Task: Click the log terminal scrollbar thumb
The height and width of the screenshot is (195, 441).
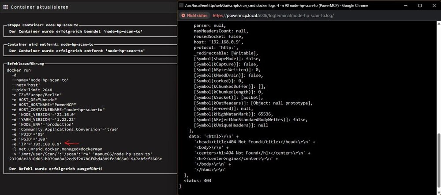Action: [439, 161]
